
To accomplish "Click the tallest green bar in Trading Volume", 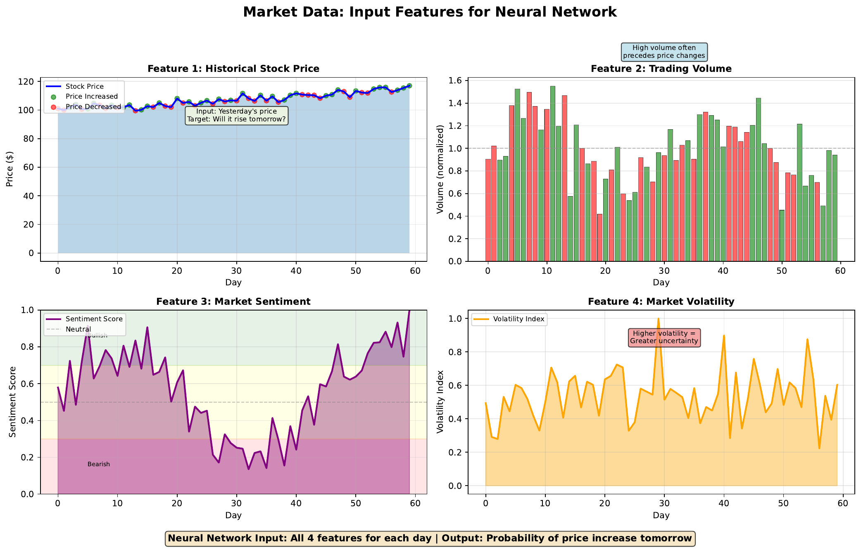I will [552, 173].
